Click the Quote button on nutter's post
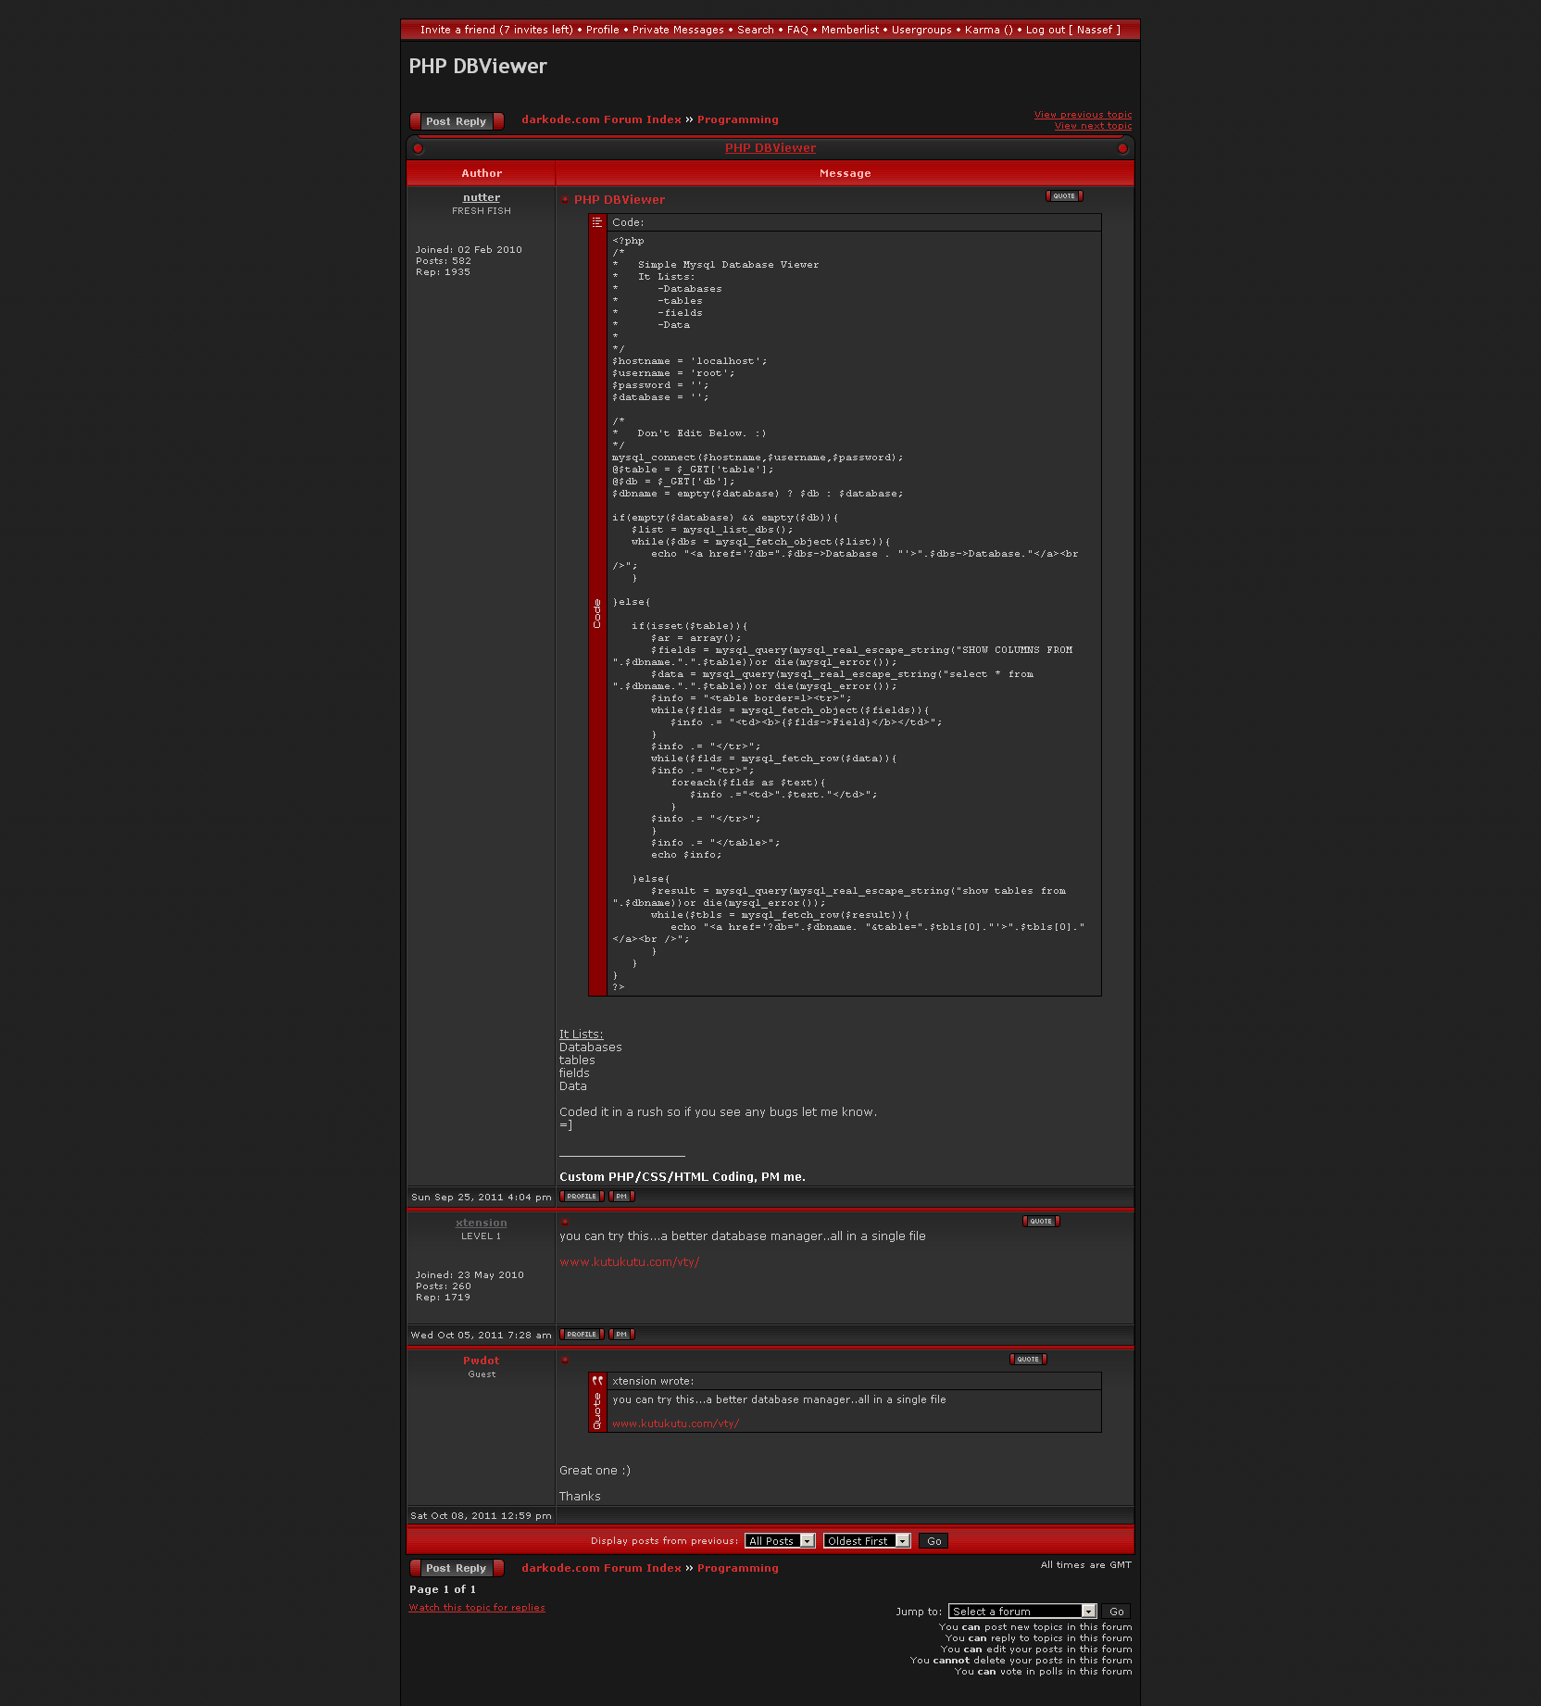This screenshot has height=1706, width=1541. [x=1063, y=196]
